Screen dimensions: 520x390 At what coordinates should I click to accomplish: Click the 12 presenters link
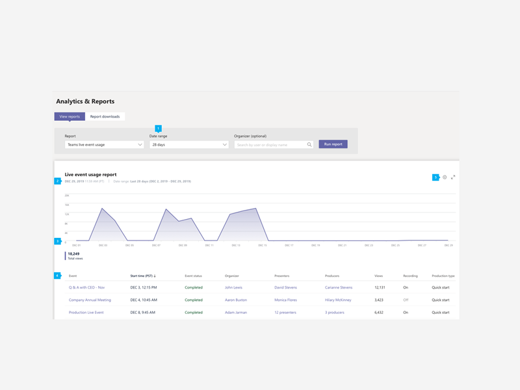(x=285, y=313)
